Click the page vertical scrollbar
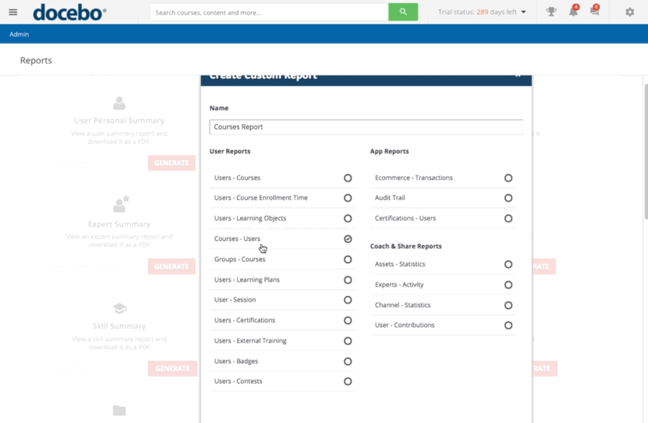 tap(645, 153)
